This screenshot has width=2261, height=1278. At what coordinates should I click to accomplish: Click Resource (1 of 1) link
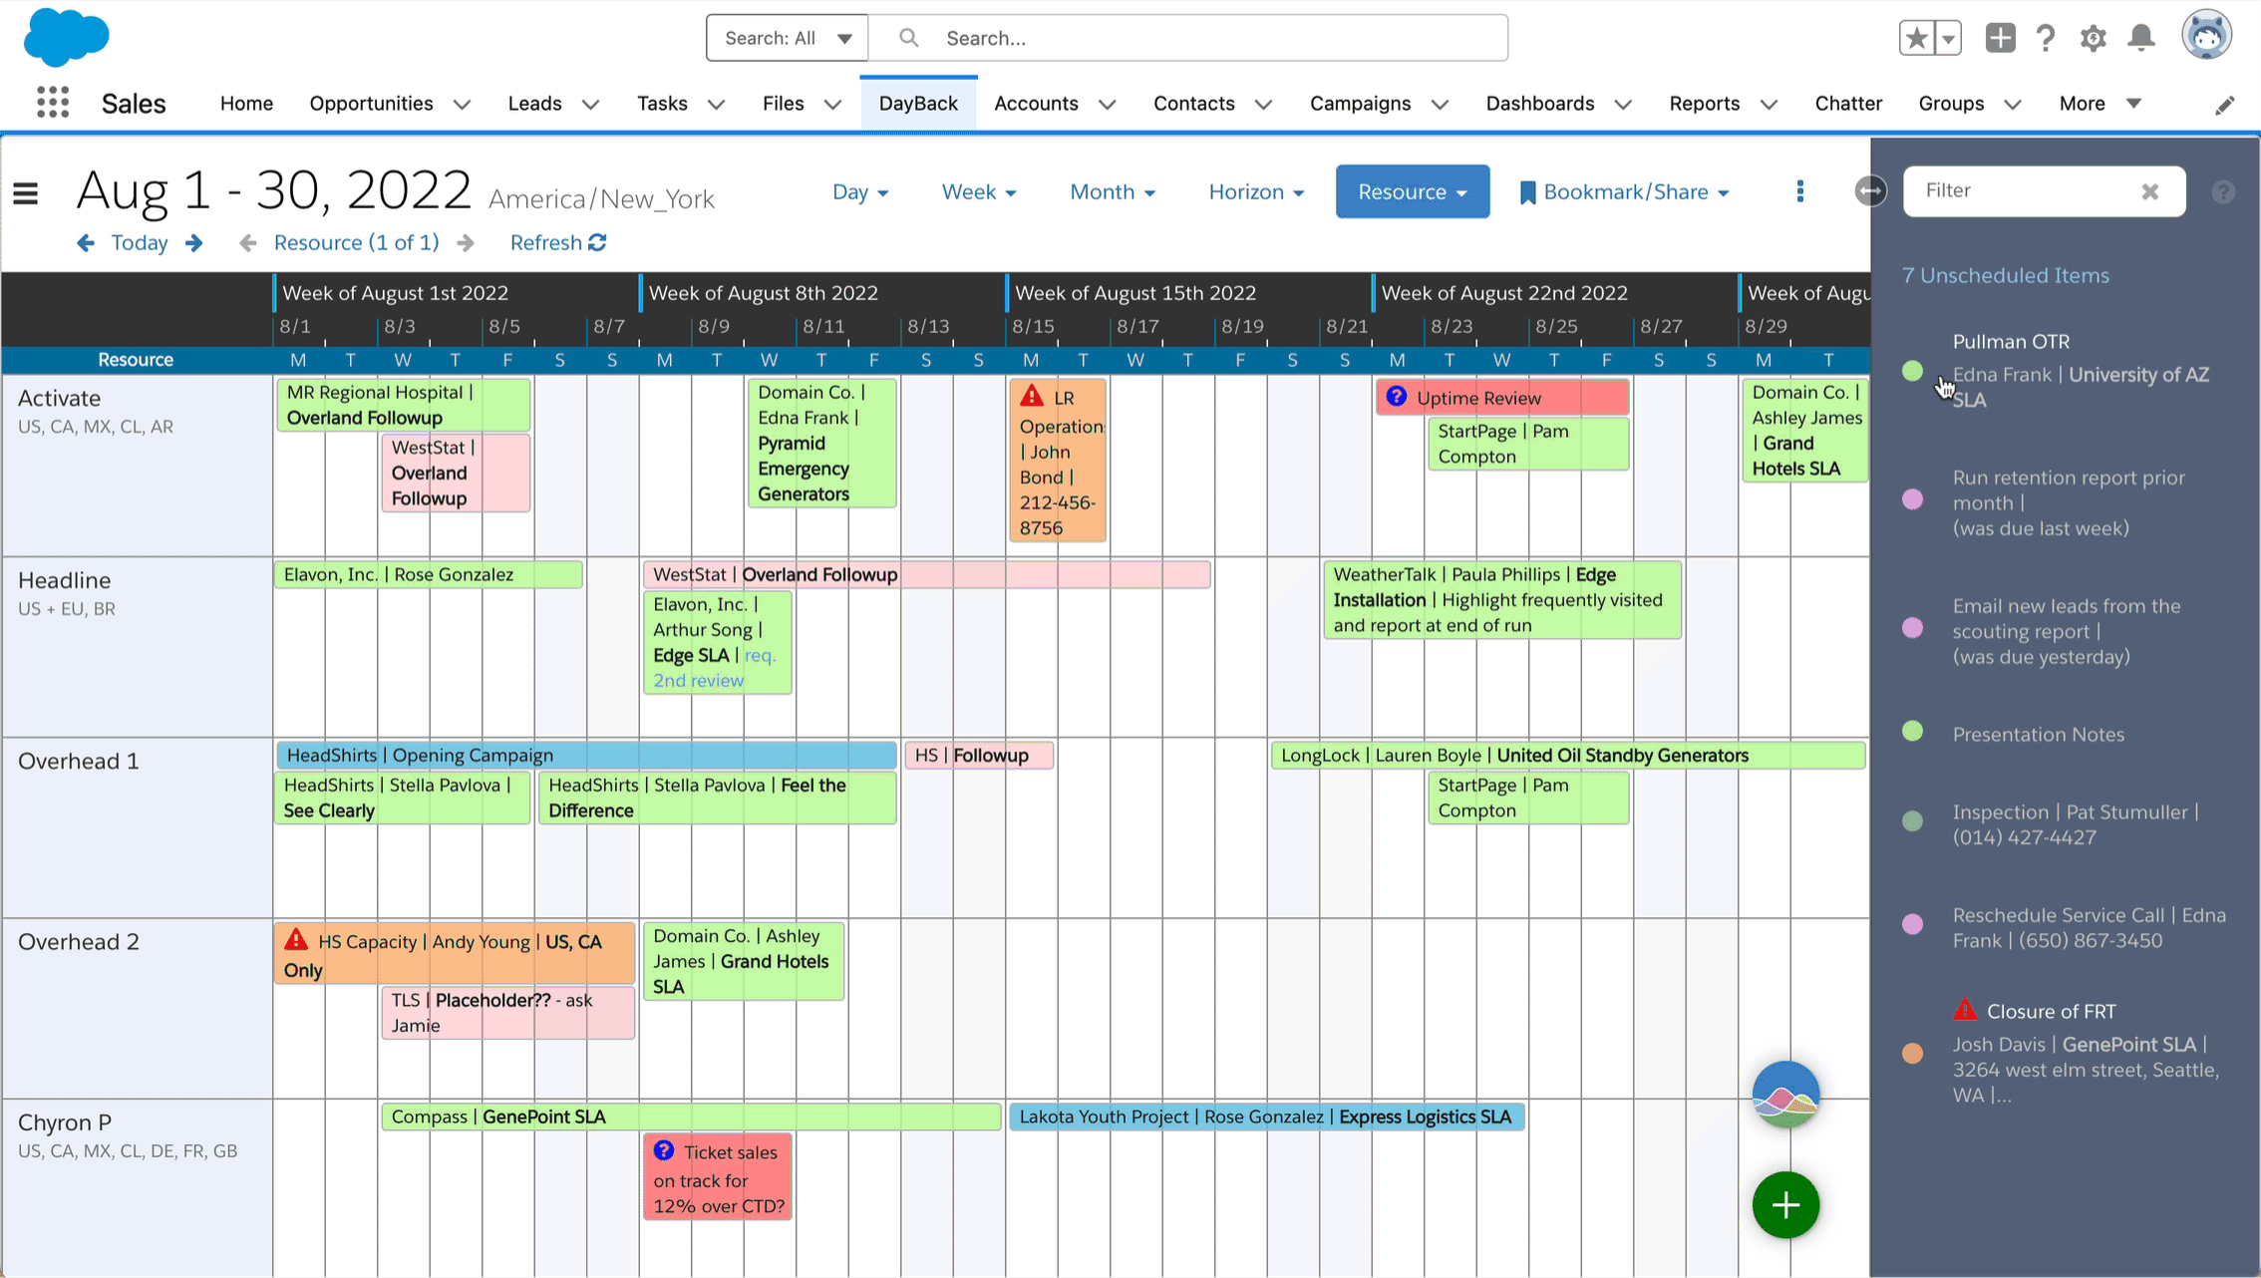356,242
